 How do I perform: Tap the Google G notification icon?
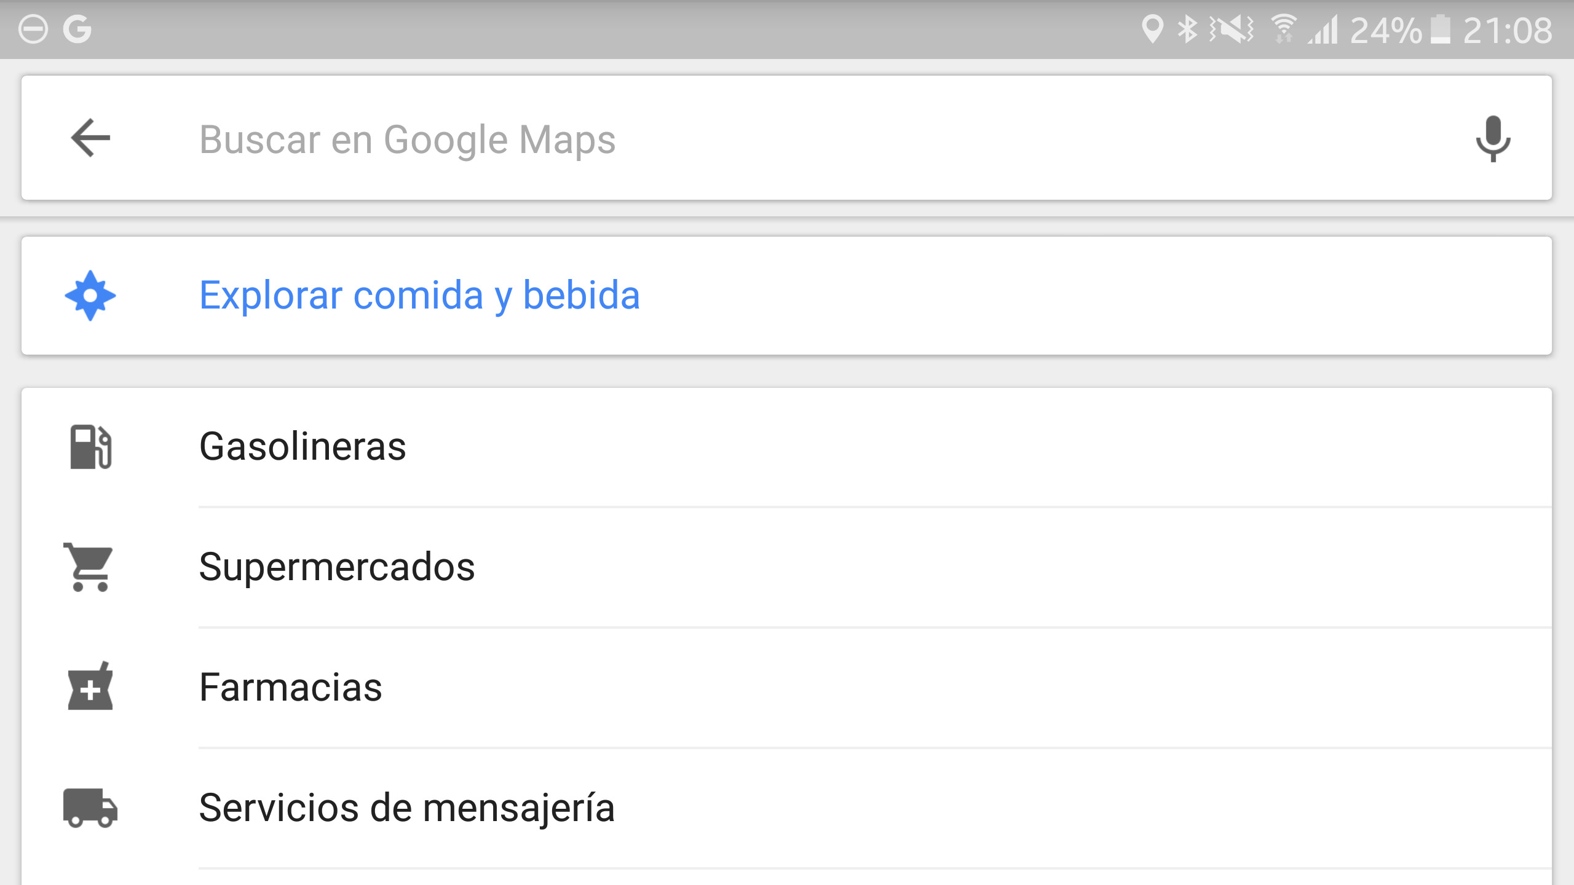(x=77, y=29)
